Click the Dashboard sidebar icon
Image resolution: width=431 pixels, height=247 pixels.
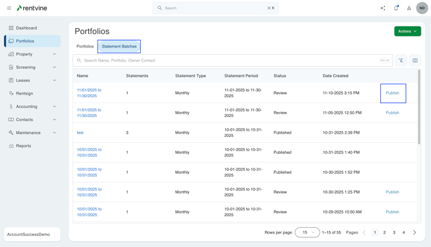(11, 28)
